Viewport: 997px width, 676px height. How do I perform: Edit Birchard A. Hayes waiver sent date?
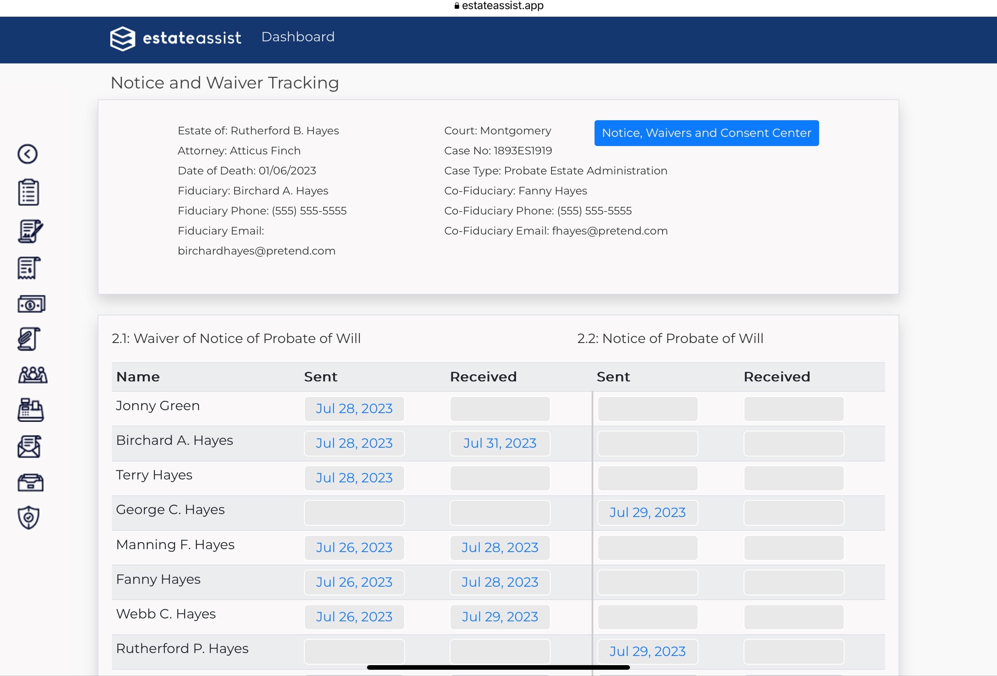pyautogui.click(x=354, y=443)
